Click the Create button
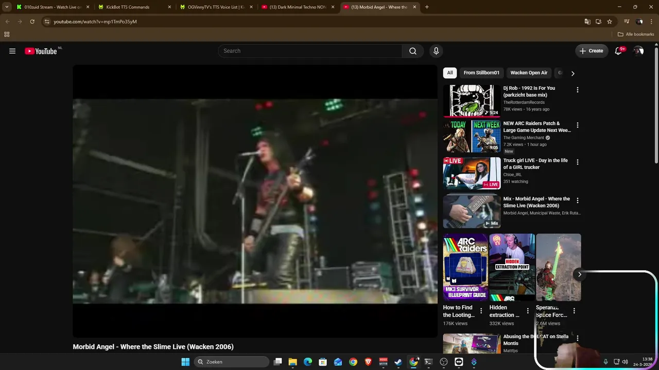 coord(591,51)
